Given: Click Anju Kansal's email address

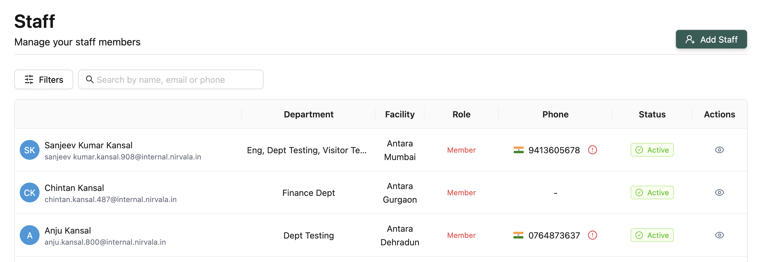Looking at the screenshot, I should tap(105, 242).
